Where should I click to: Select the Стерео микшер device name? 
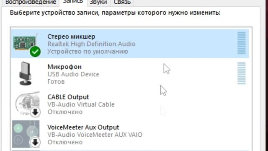coord(71,36)
